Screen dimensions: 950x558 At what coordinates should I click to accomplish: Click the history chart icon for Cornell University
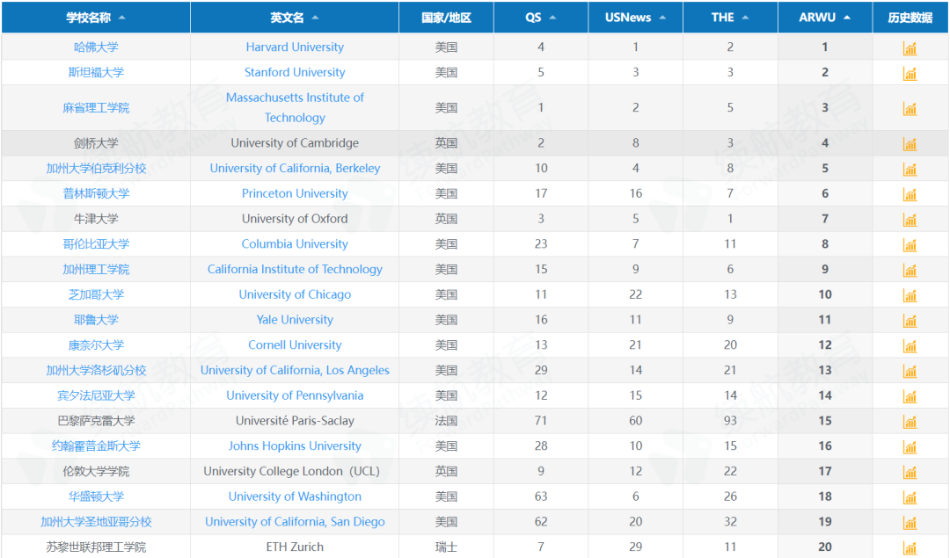(x=910, y=346)
